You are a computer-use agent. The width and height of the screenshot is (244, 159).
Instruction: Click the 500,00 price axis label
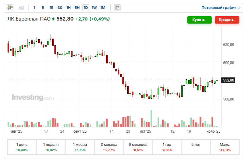click(228, 99)
